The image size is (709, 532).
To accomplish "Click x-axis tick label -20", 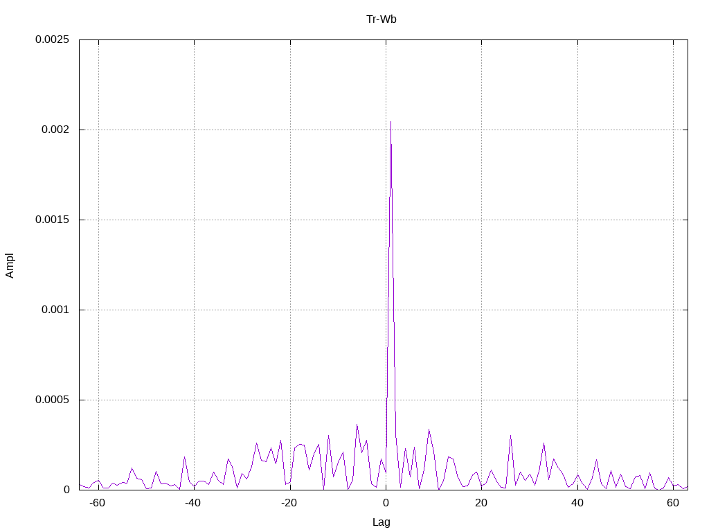I will (x=289, y=503).
